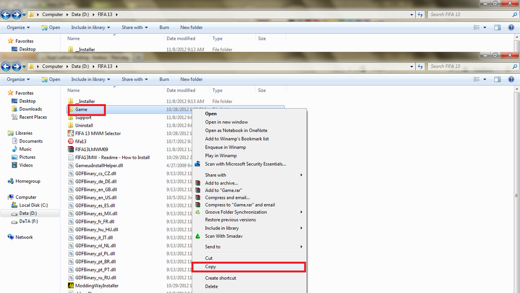Choose Play in Winamp menu entry
Screen dimensions: 520x293
[249, 156]
